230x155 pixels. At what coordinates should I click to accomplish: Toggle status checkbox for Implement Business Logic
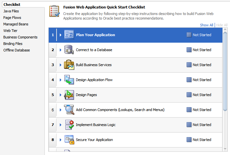(x=189, y=125)
